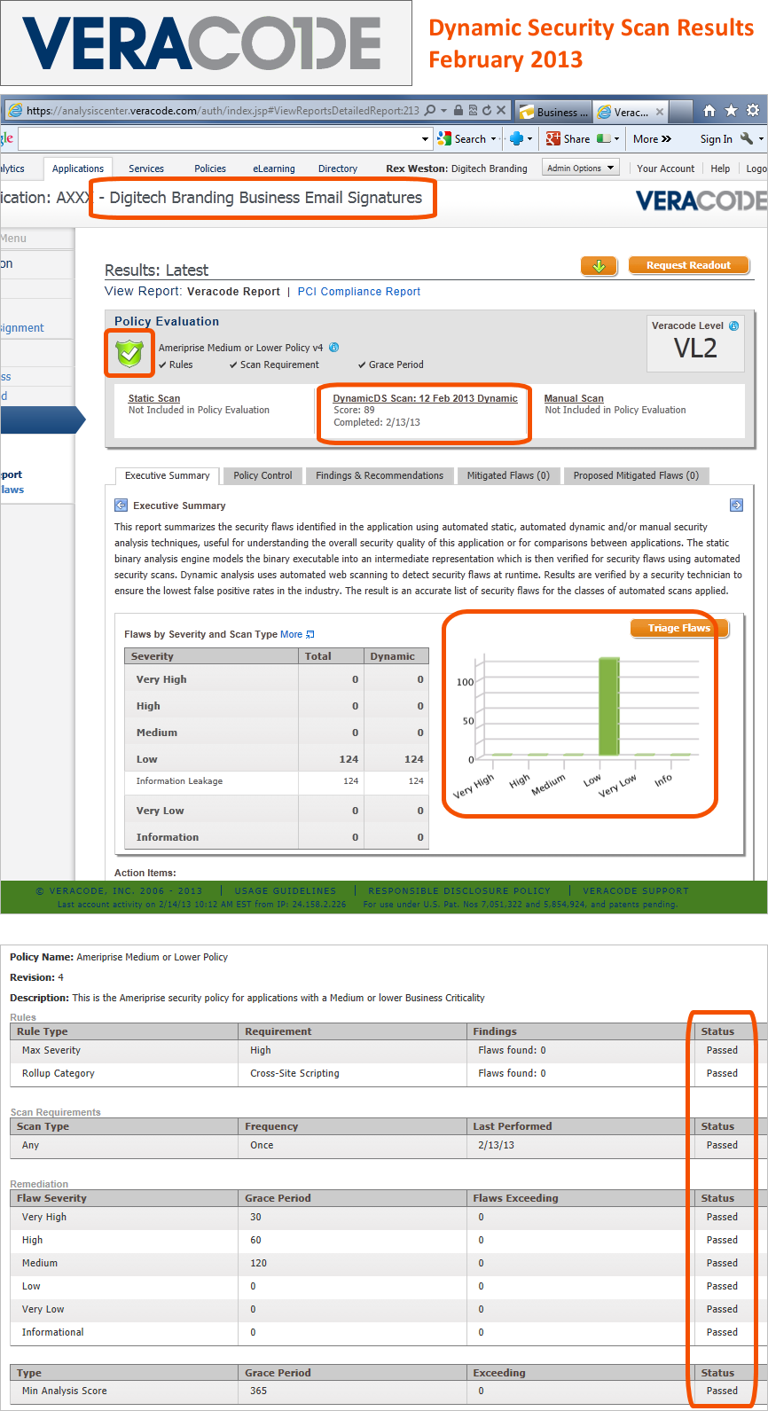Image resolution: width=768 pixels, height=1411 pixels.
Task: Open Favorites star icon in browser
Action: (x=731, y=111)
